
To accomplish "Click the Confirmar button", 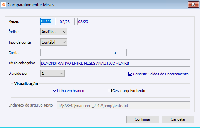I will 143,119.
